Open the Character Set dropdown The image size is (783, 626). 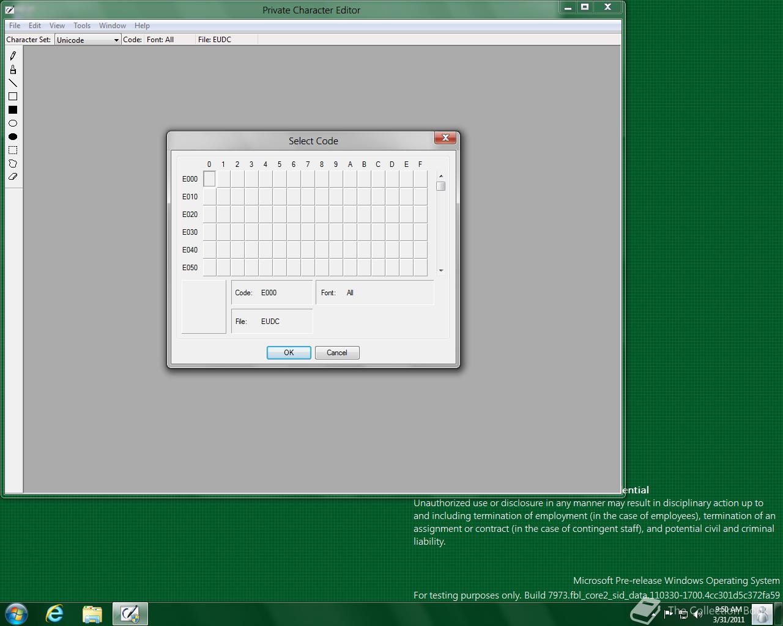pyautogui.click(x=87, y=40)
